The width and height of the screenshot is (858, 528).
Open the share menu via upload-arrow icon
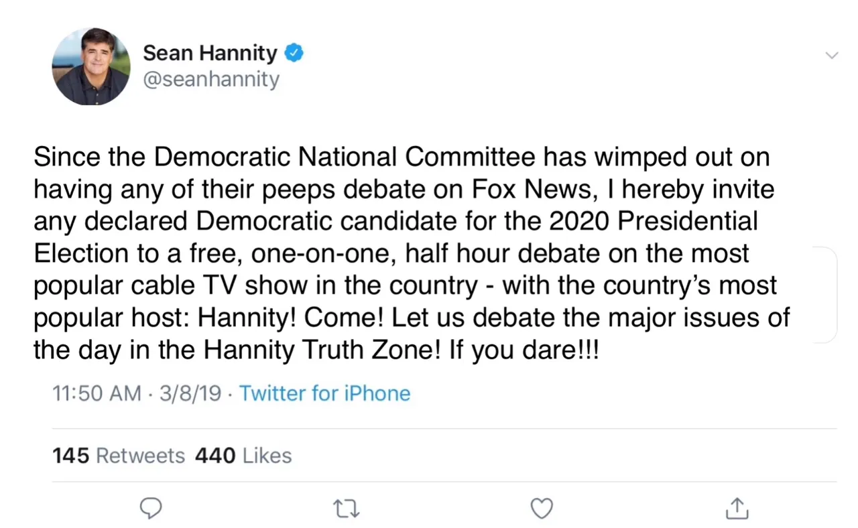tap(737, 509)
